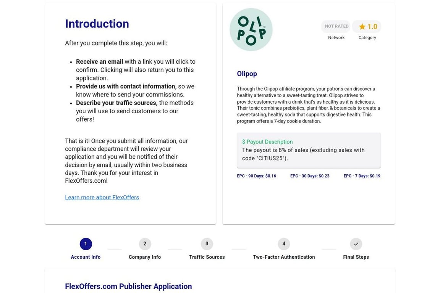The image size is (440, 293).
Task: Click FlexOffers.com Publisher Application heading
Action: click(128, 286)
